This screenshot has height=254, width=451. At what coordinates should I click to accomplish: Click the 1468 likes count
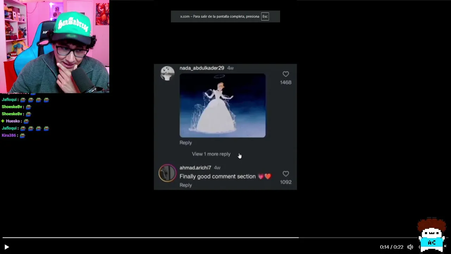(x=286, y=82)
